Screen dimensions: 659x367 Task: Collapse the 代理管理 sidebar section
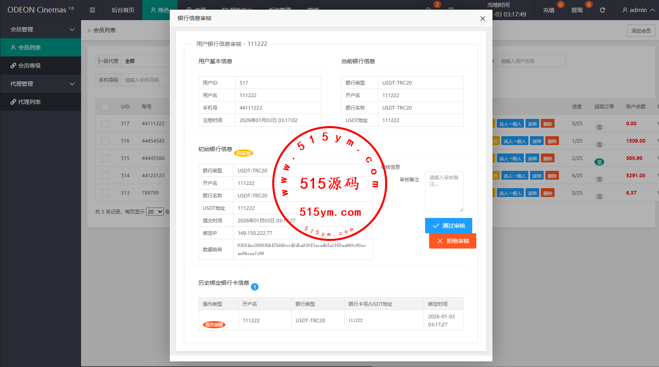(40, 84)
